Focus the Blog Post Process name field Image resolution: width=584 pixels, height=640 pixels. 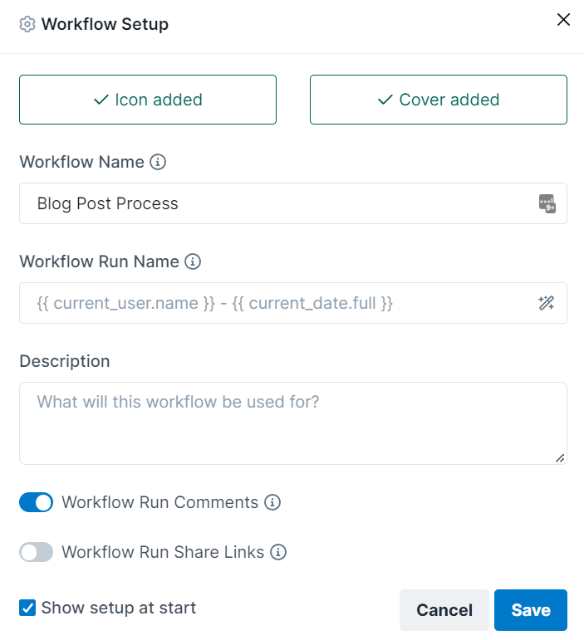(293, 203)
